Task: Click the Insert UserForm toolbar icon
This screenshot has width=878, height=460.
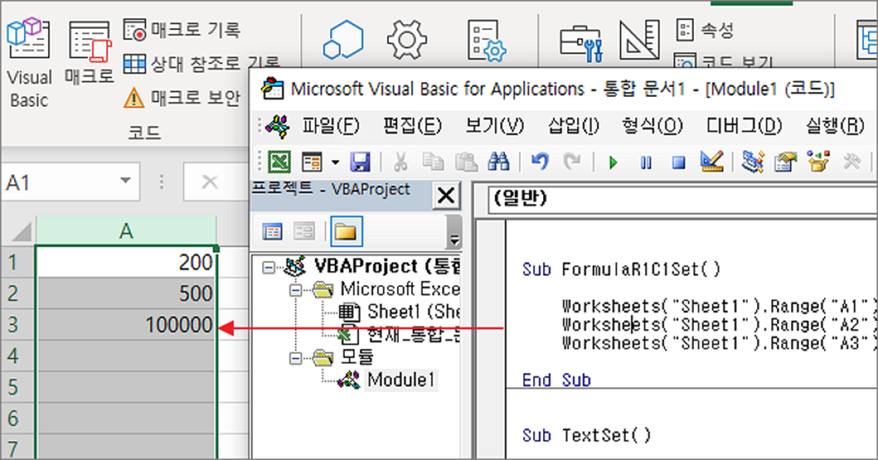Action: pos(311,162)
